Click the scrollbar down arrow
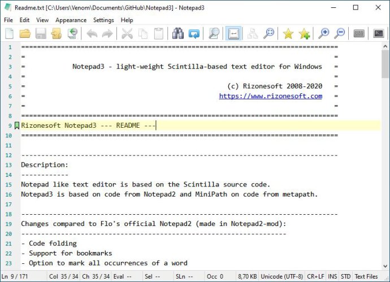The height and width of the screenshot is (282, 390). [x=385, y=266]
